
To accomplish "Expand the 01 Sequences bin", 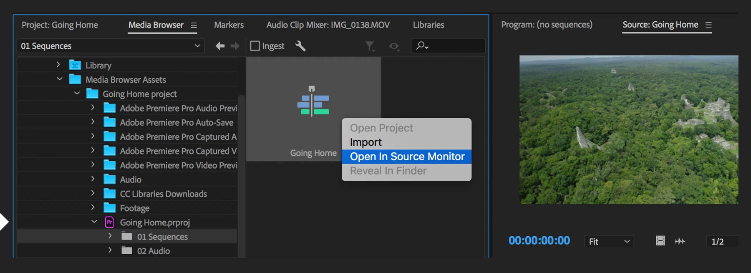I will click(x=110, y=236).
